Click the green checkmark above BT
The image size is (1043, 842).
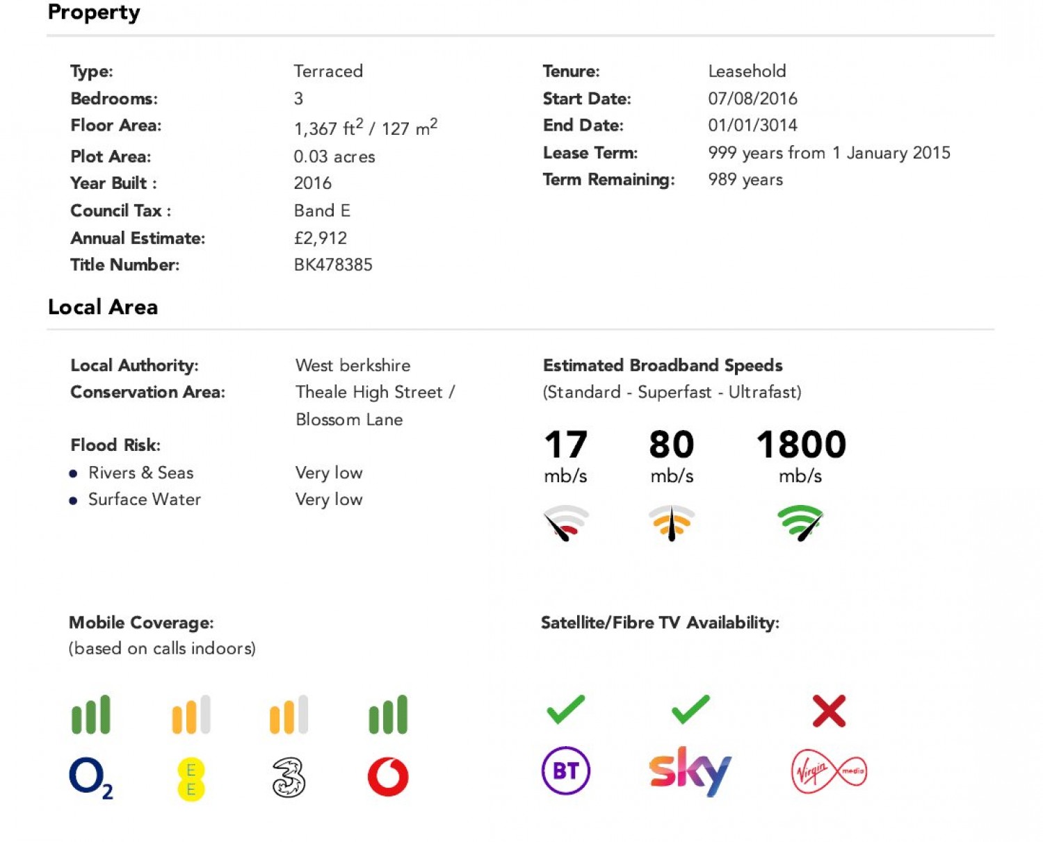(565, 709)
